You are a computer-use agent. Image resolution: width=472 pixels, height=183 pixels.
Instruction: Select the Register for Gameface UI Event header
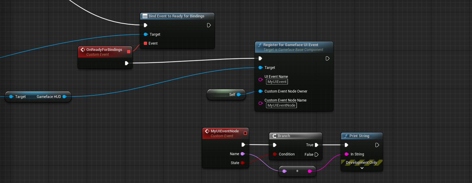[291, 45]
